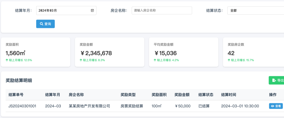
Task: Open the calendar icon in date field
Action: click(92, 10)
